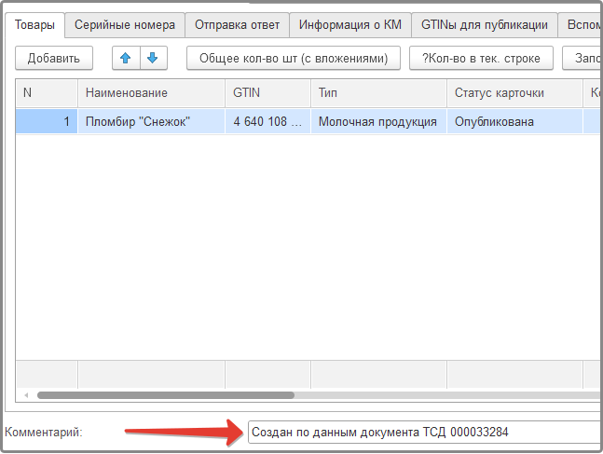Click the Тип column header

tap(378, 93)
